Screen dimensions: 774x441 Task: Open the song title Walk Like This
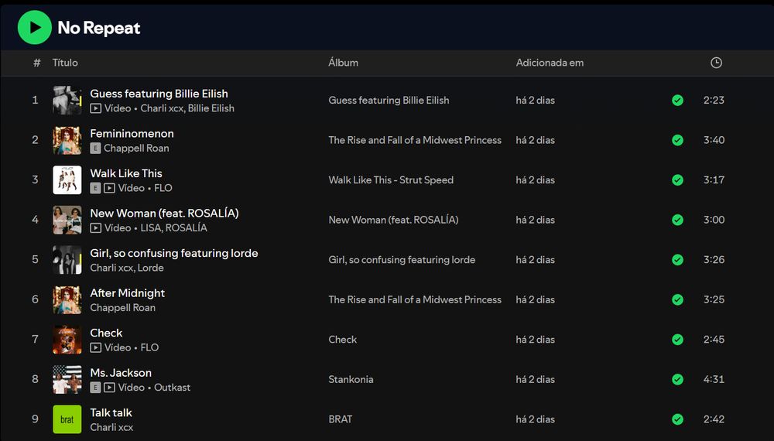click(126, 173)
